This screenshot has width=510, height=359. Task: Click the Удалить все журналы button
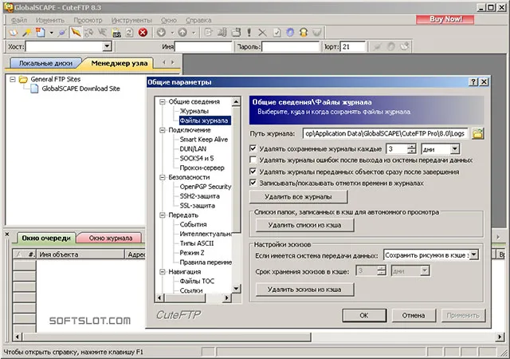click(298, 197)
